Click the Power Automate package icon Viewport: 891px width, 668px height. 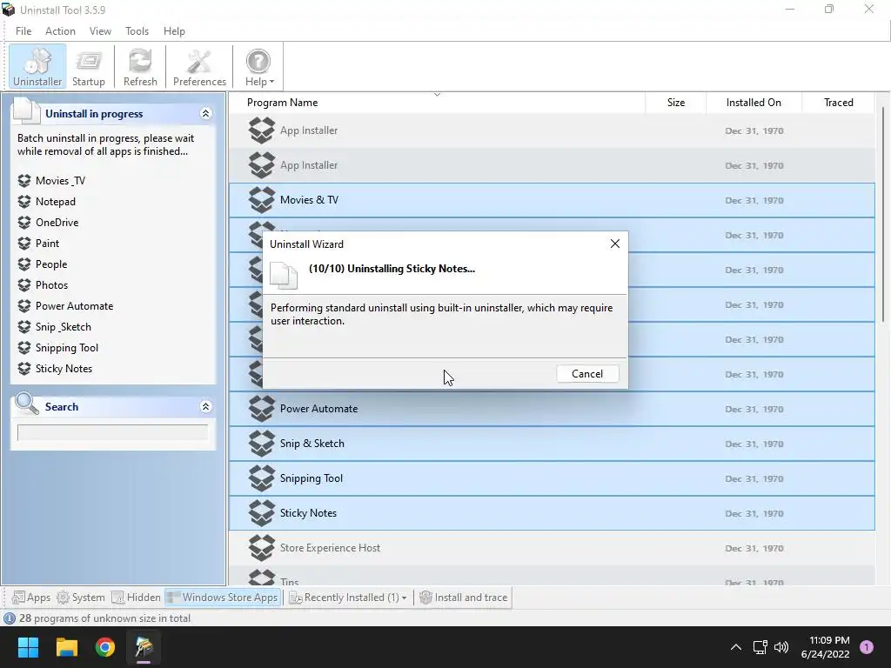(x=261, y=409)
